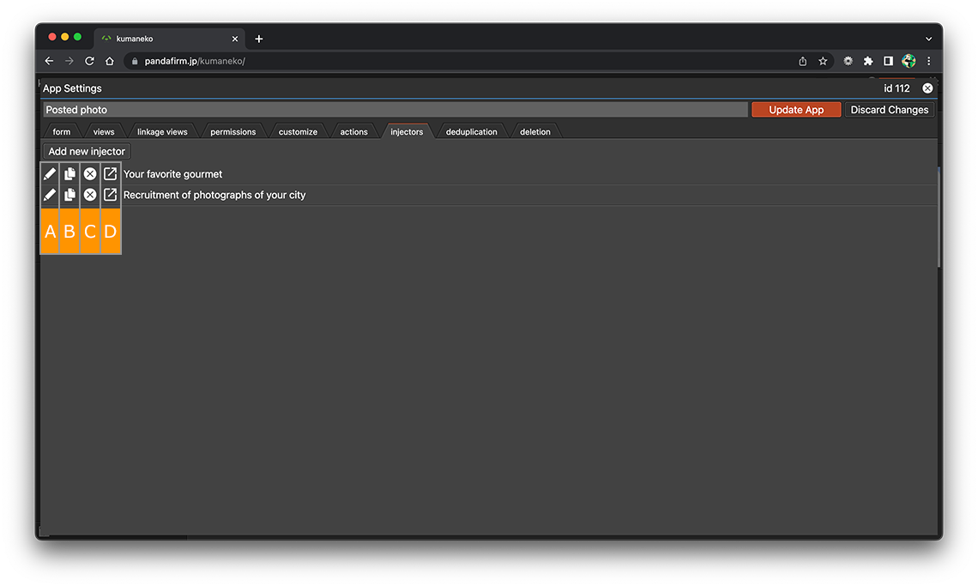Open Chrome extensions puzzle icon

(868, 61)
